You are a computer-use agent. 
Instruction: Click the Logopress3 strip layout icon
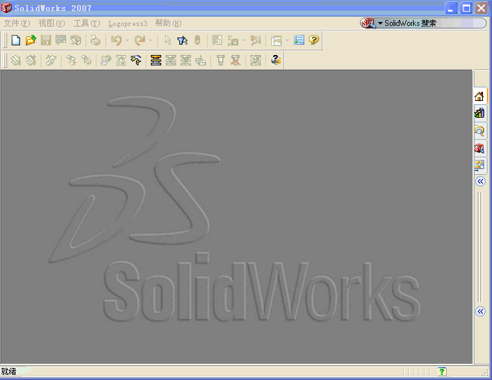121,60
